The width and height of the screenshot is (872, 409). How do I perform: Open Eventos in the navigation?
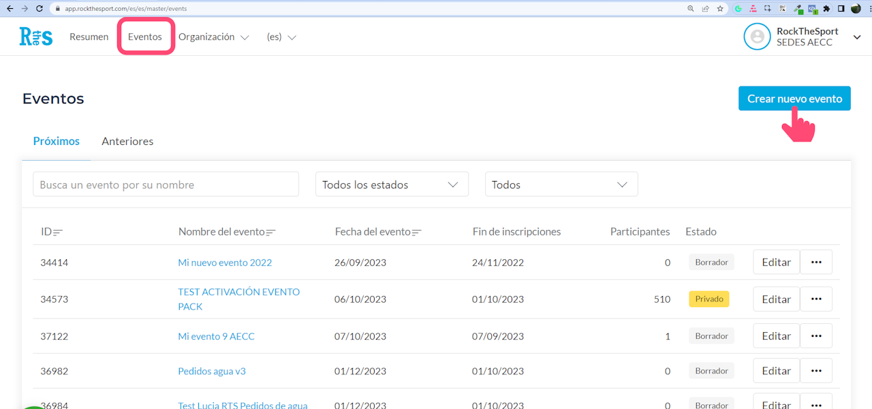click(145, 37)
